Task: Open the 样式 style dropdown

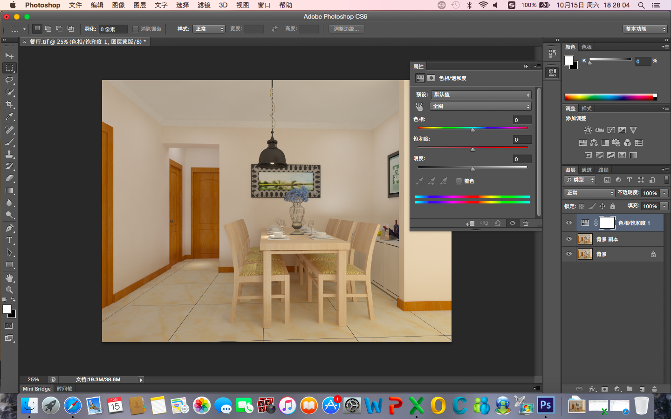Action: pyautogui.click(x=209, y=29)
